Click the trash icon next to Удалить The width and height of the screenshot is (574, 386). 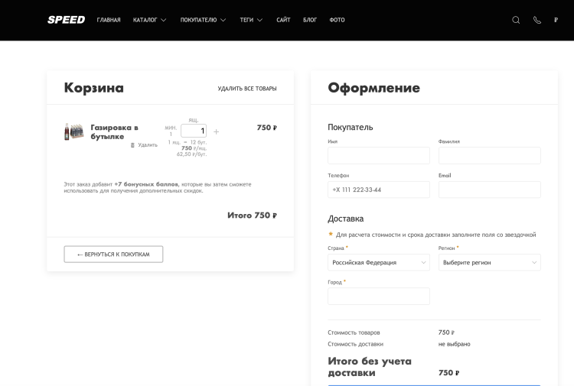pos(132,145)
